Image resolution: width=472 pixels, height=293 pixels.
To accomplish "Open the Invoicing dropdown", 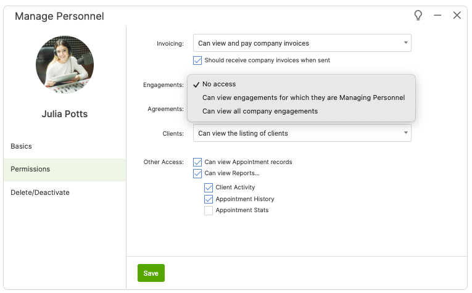I will 301,43.
